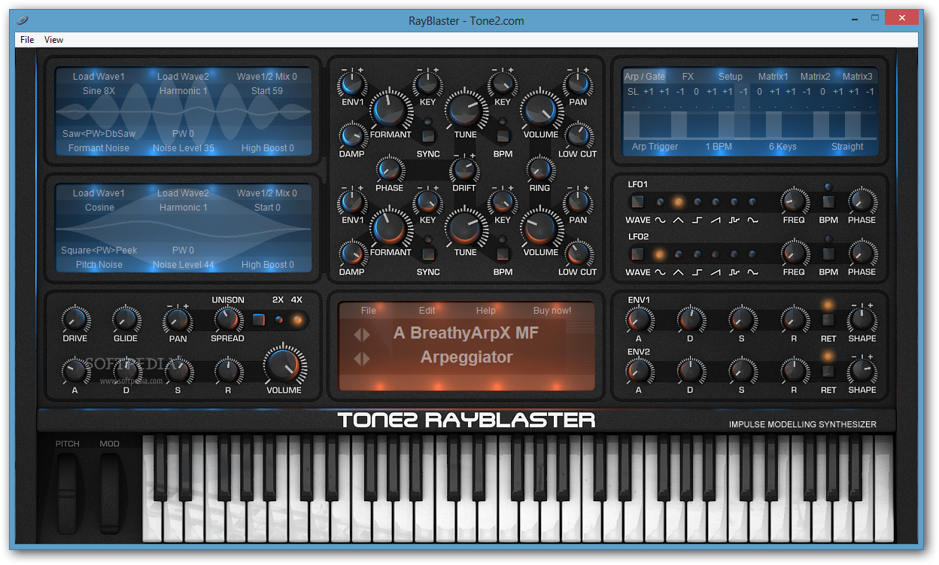Switch to the Matrix1 tab
Screen dimensions: 939x565
pos(773,77)
